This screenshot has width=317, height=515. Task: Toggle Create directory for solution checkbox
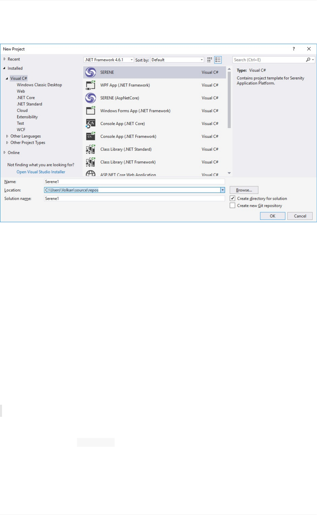tap(232, 198)
